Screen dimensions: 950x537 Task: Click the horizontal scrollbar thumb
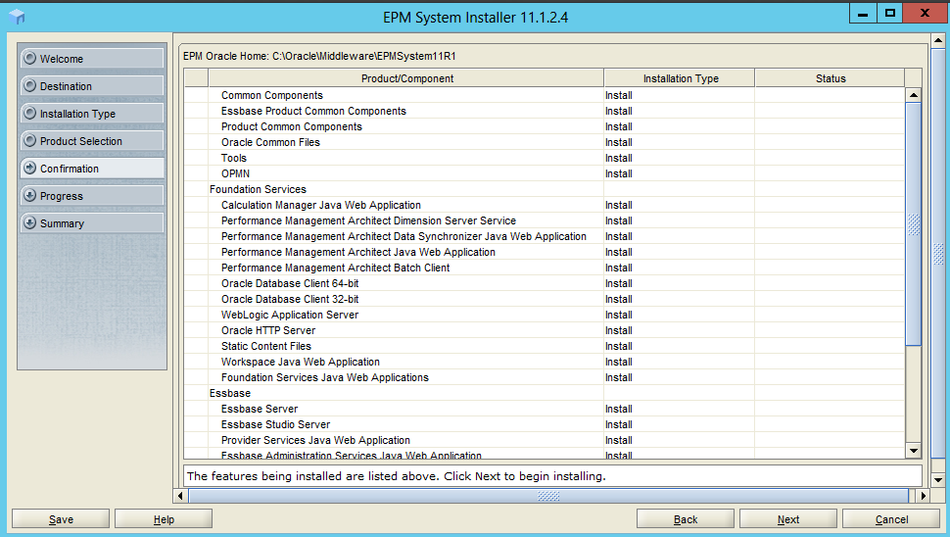[x=548, y=495]
